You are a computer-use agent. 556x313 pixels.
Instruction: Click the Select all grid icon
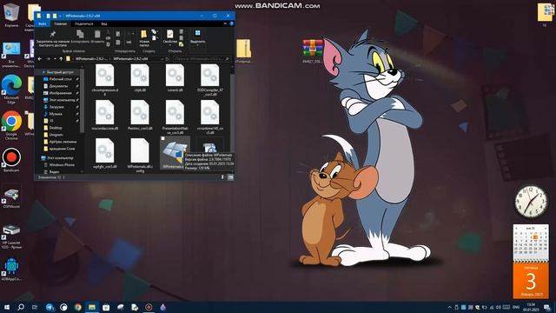click(x=197, y=33)
